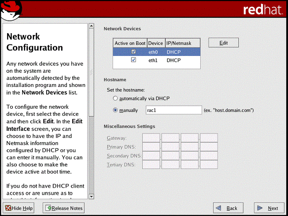Viewport: 288px width, 216px height.
Task: Click the Back arrow icon
Action: pos(218,208)
